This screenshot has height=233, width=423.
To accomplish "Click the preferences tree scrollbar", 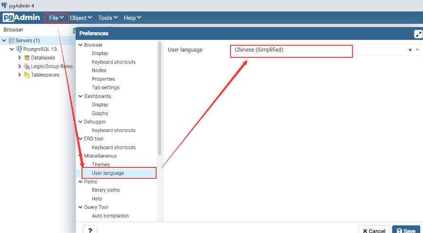I will point(159,98).
